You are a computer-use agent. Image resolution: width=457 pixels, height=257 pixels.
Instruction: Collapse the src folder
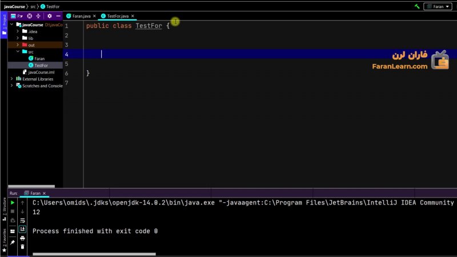(x=18, y=51)
